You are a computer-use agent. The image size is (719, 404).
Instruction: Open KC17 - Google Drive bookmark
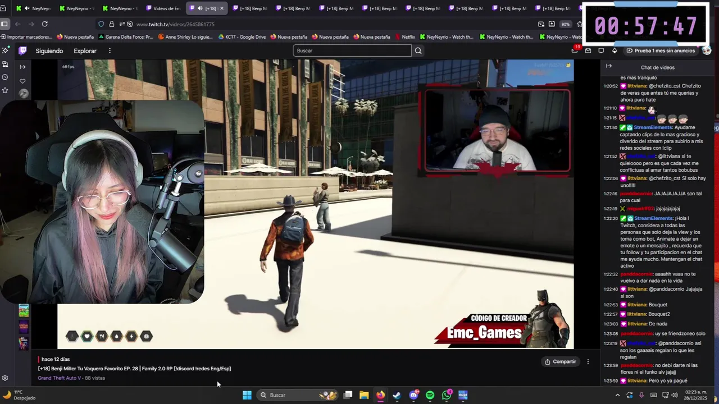[242, 37]
